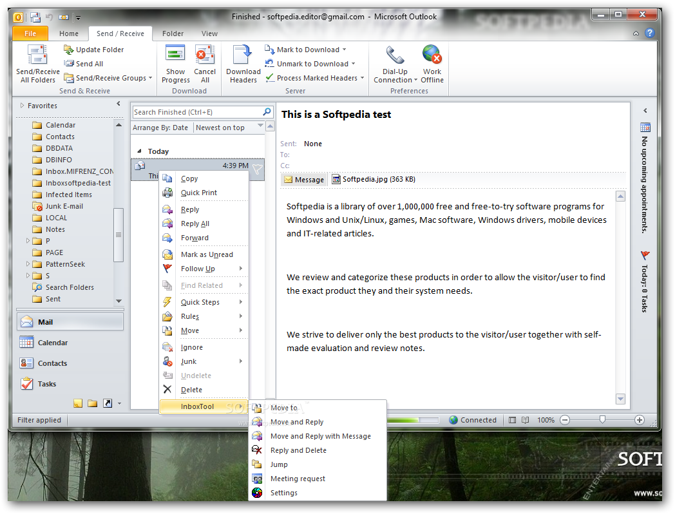
Task: Open the Contacts module button
Action: [x=70, y=363]
